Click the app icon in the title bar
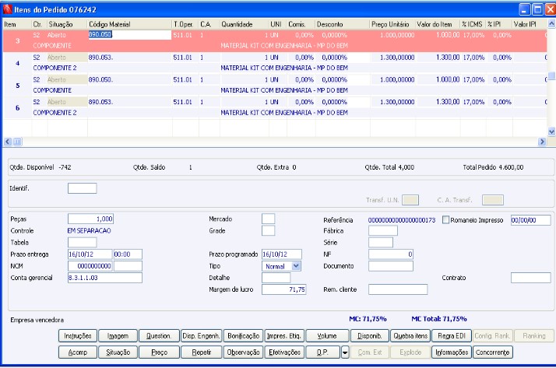 [x=8, y=8]
